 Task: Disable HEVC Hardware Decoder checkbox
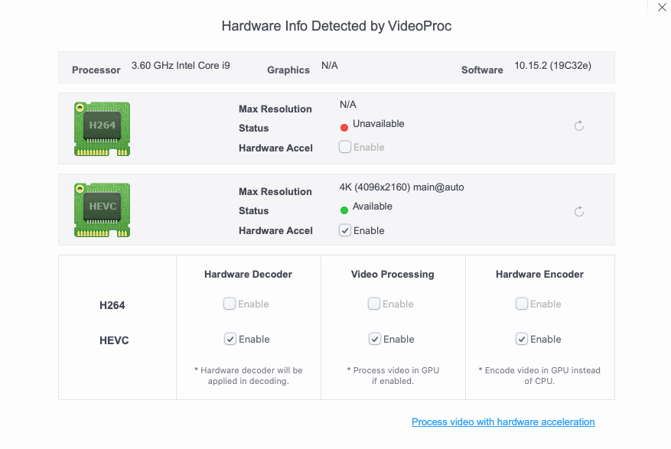pos(230,339)
